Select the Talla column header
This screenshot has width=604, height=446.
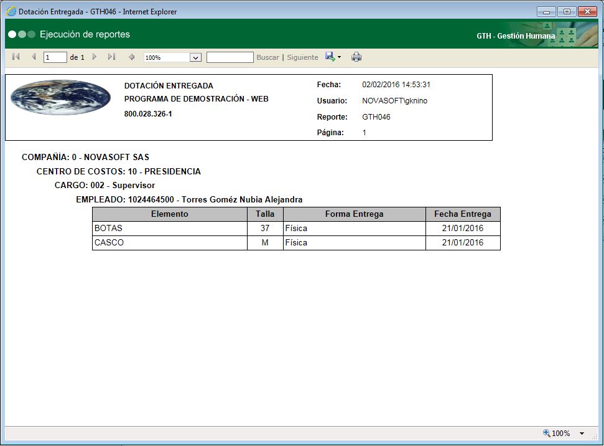(265, 214)
